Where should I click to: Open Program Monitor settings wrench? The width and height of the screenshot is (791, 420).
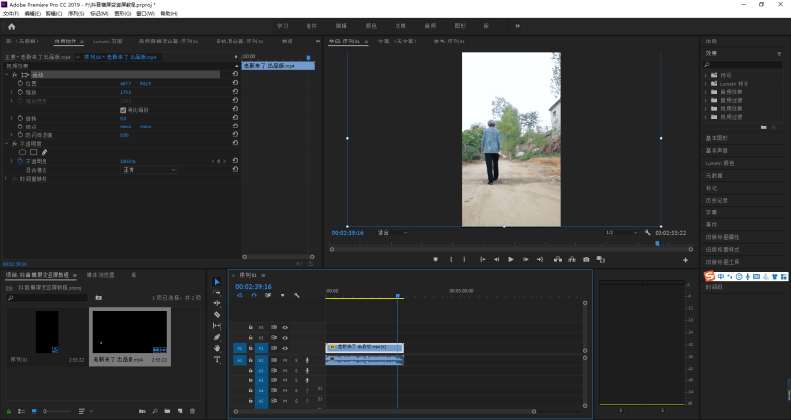pos(647,232)
